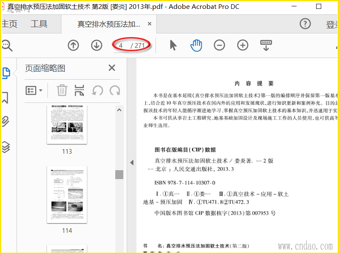Close the 真空排水预压法加... document tab
Viewport: 339px width, 254px height.
coord(150,24)
